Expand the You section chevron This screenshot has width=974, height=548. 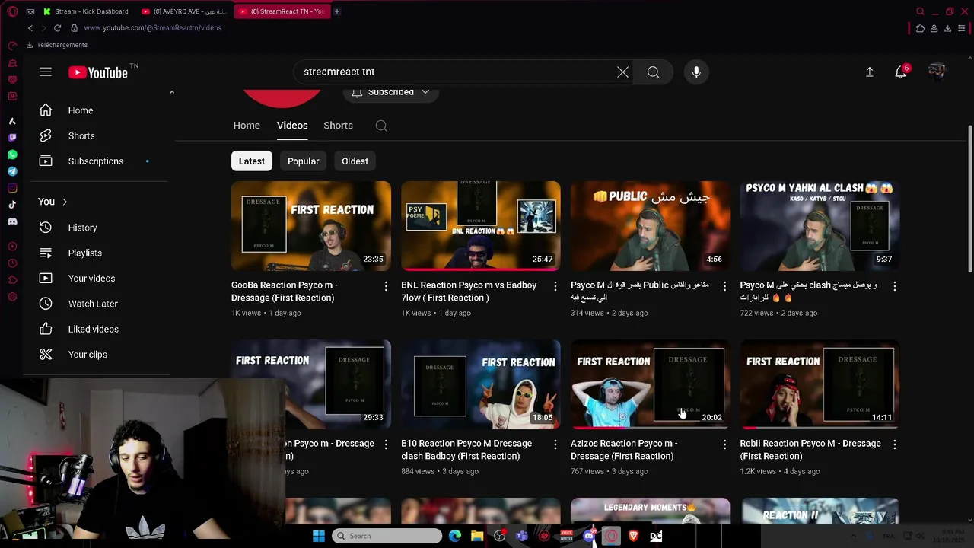(x=65, y=202)
